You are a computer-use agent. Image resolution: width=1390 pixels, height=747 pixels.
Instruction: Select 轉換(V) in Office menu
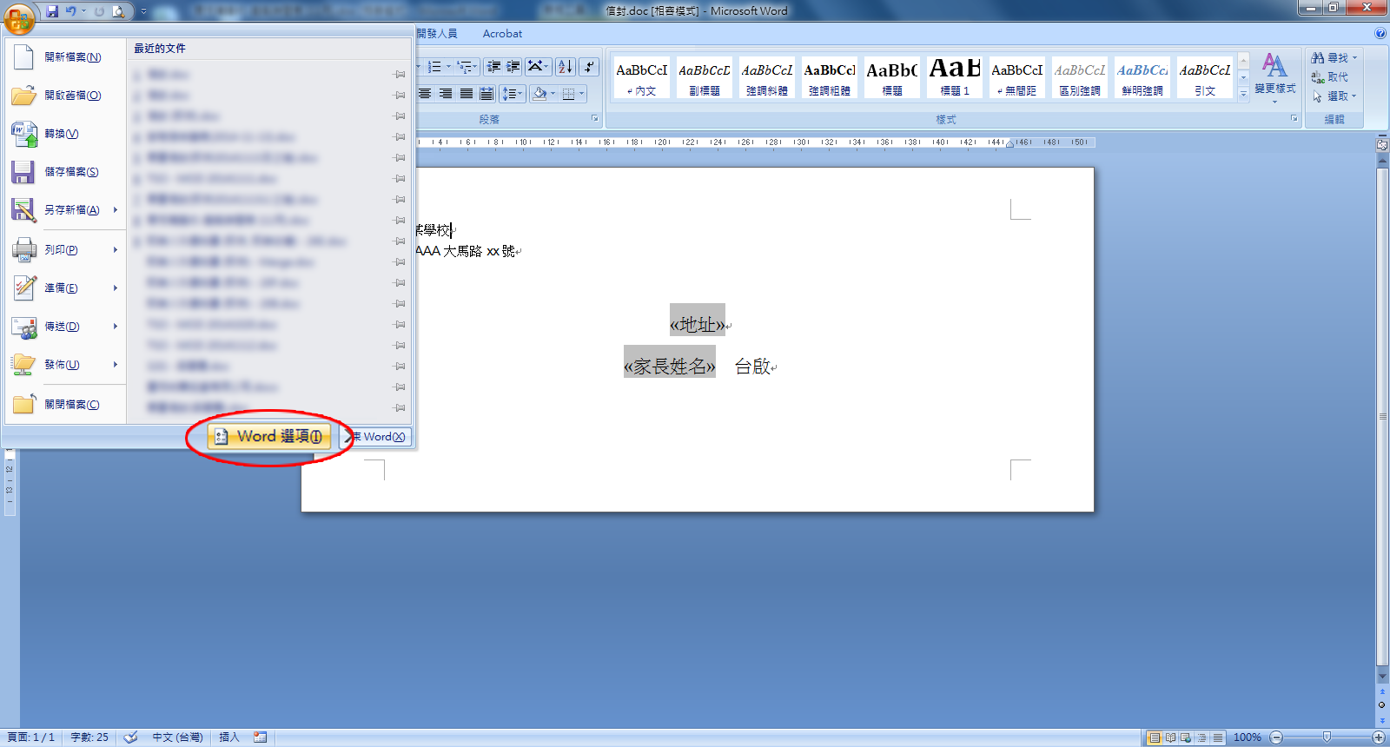pos(65,134)
